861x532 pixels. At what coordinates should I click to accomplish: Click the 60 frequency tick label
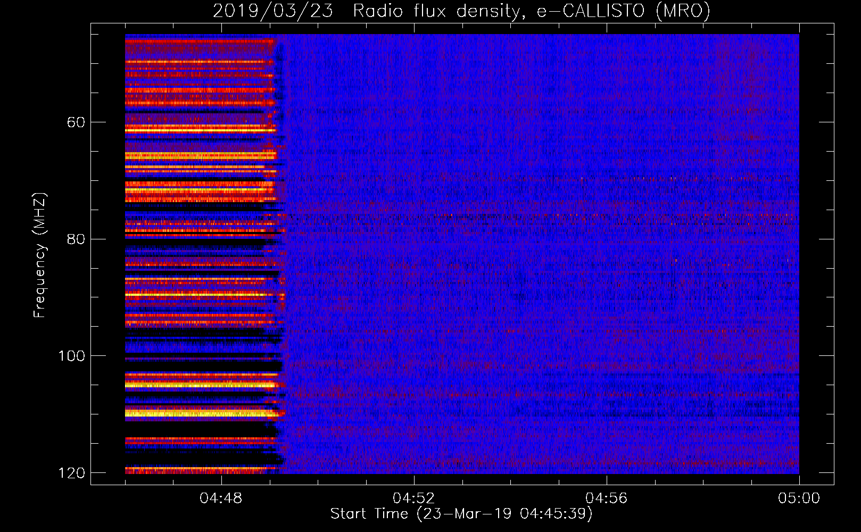(76, 122)
